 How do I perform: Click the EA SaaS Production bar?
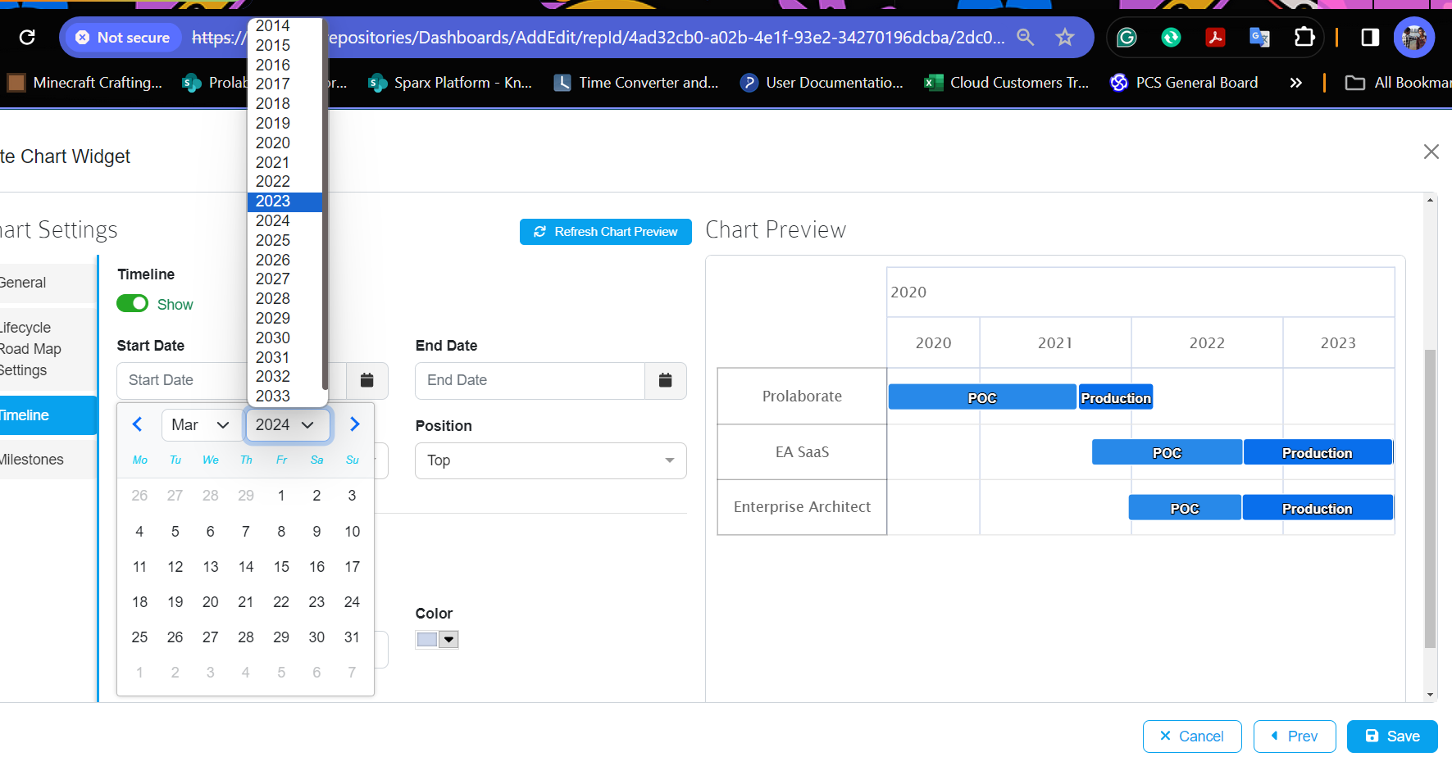click(1318, 452)
